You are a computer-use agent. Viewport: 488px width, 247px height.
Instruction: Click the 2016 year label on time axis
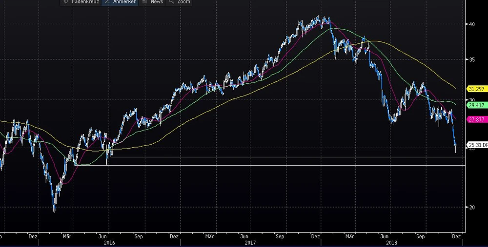click(110, 242)
